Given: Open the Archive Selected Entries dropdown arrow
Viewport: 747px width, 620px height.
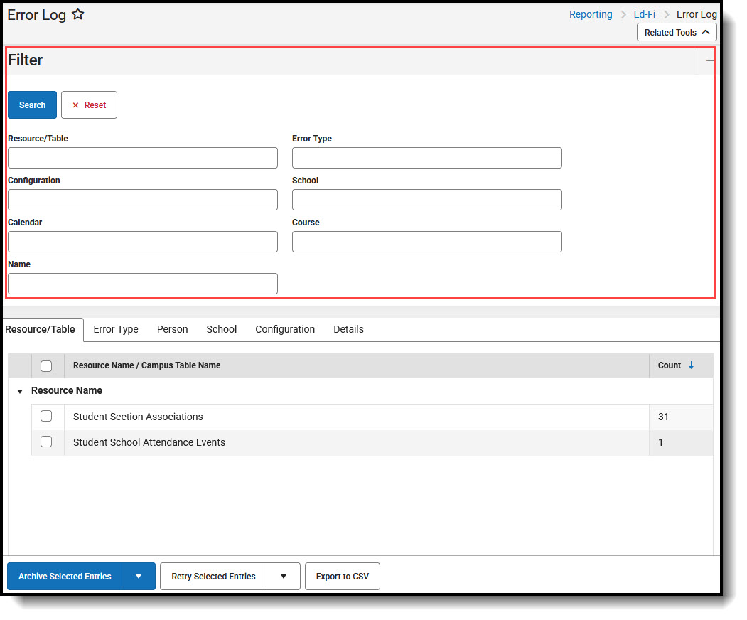Looking at the screenshot, I should point(138,576).
